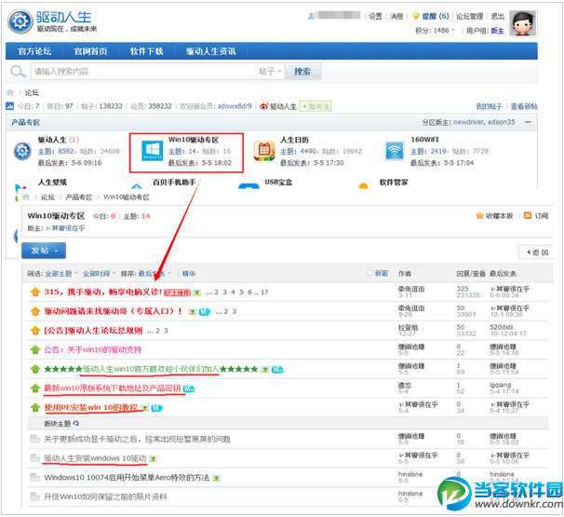This screenshot has width=564, height=517.
Task: Click the 收藏本版 star icon
Action: click(479, 216)
